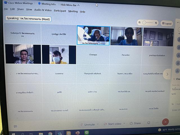Viewport: 180px width, 135px height.
Task: Select the host video thumbnail
Action: [93, 35]
